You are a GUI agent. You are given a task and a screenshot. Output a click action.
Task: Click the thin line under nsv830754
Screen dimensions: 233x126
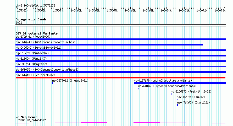(x=120, y=66)
